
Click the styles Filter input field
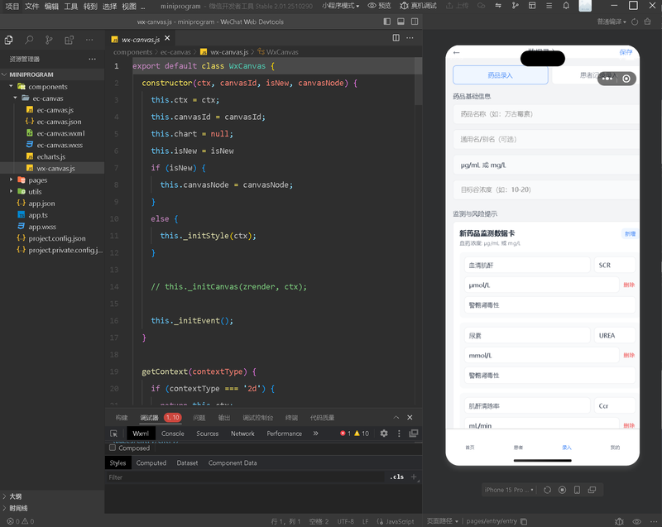246,477
